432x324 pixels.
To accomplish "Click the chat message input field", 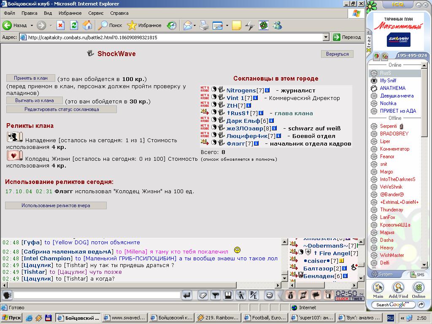I will pos(97,295).
